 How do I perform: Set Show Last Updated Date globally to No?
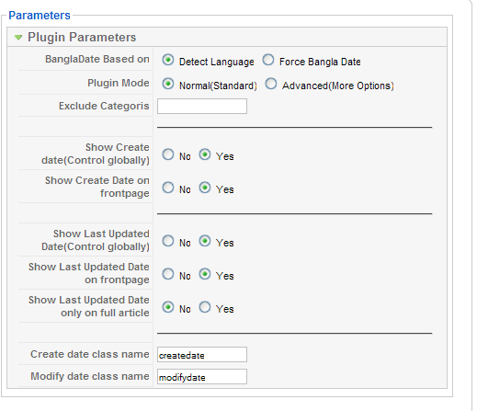168,241
